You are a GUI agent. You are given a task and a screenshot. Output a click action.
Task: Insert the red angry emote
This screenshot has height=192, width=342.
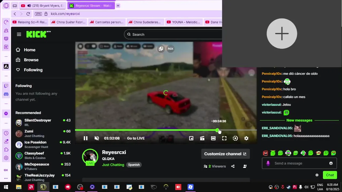[265, 153]
